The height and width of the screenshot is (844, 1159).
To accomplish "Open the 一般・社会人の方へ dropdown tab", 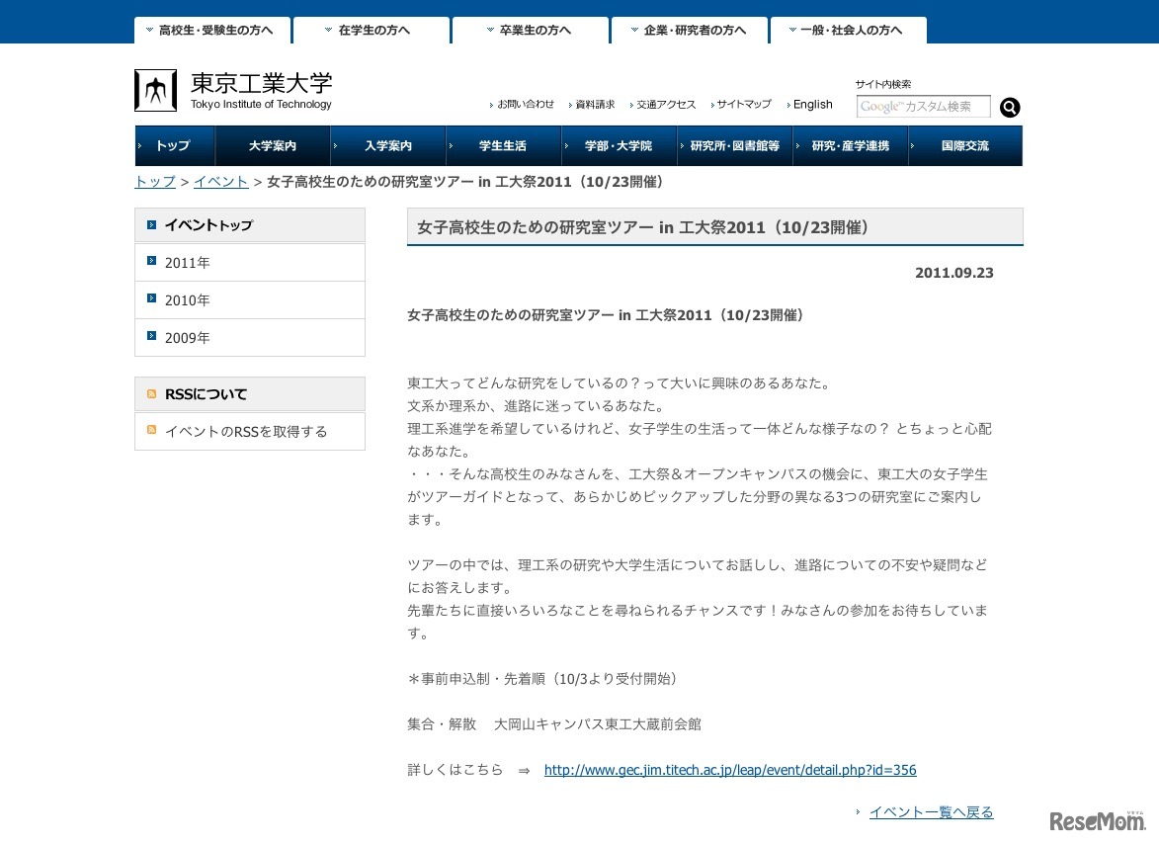I will [x=849, y=31].
